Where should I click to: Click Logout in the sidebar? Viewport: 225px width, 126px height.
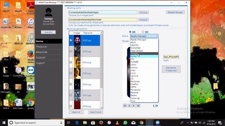tap(49, 63)
